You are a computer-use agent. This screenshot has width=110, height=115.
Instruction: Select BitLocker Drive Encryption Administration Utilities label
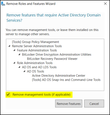pyautogui.click(x=57, y=54)
